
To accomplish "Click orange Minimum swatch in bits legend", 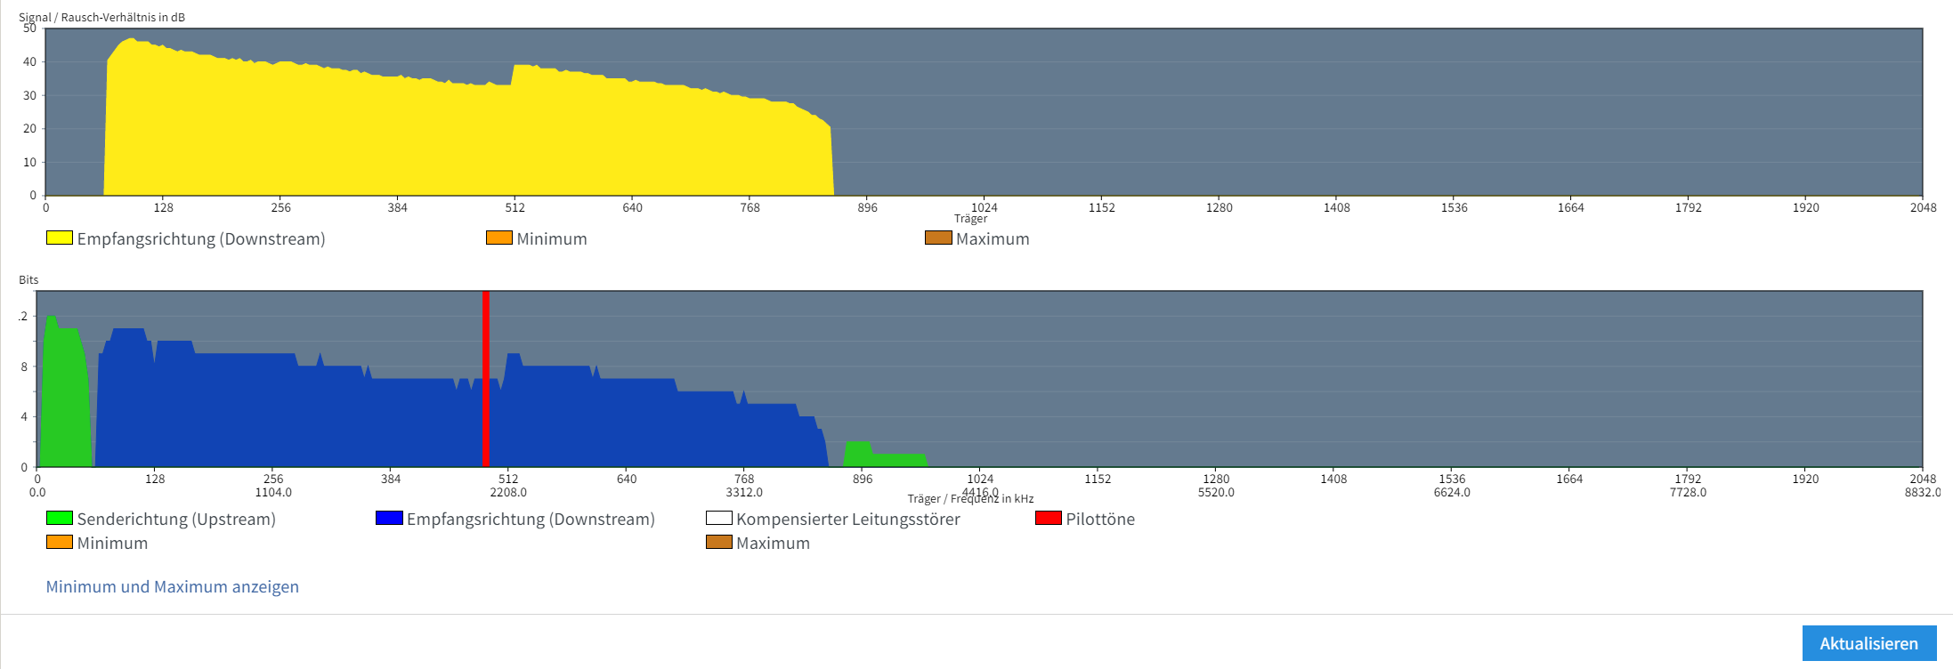I will click(60, 542).
